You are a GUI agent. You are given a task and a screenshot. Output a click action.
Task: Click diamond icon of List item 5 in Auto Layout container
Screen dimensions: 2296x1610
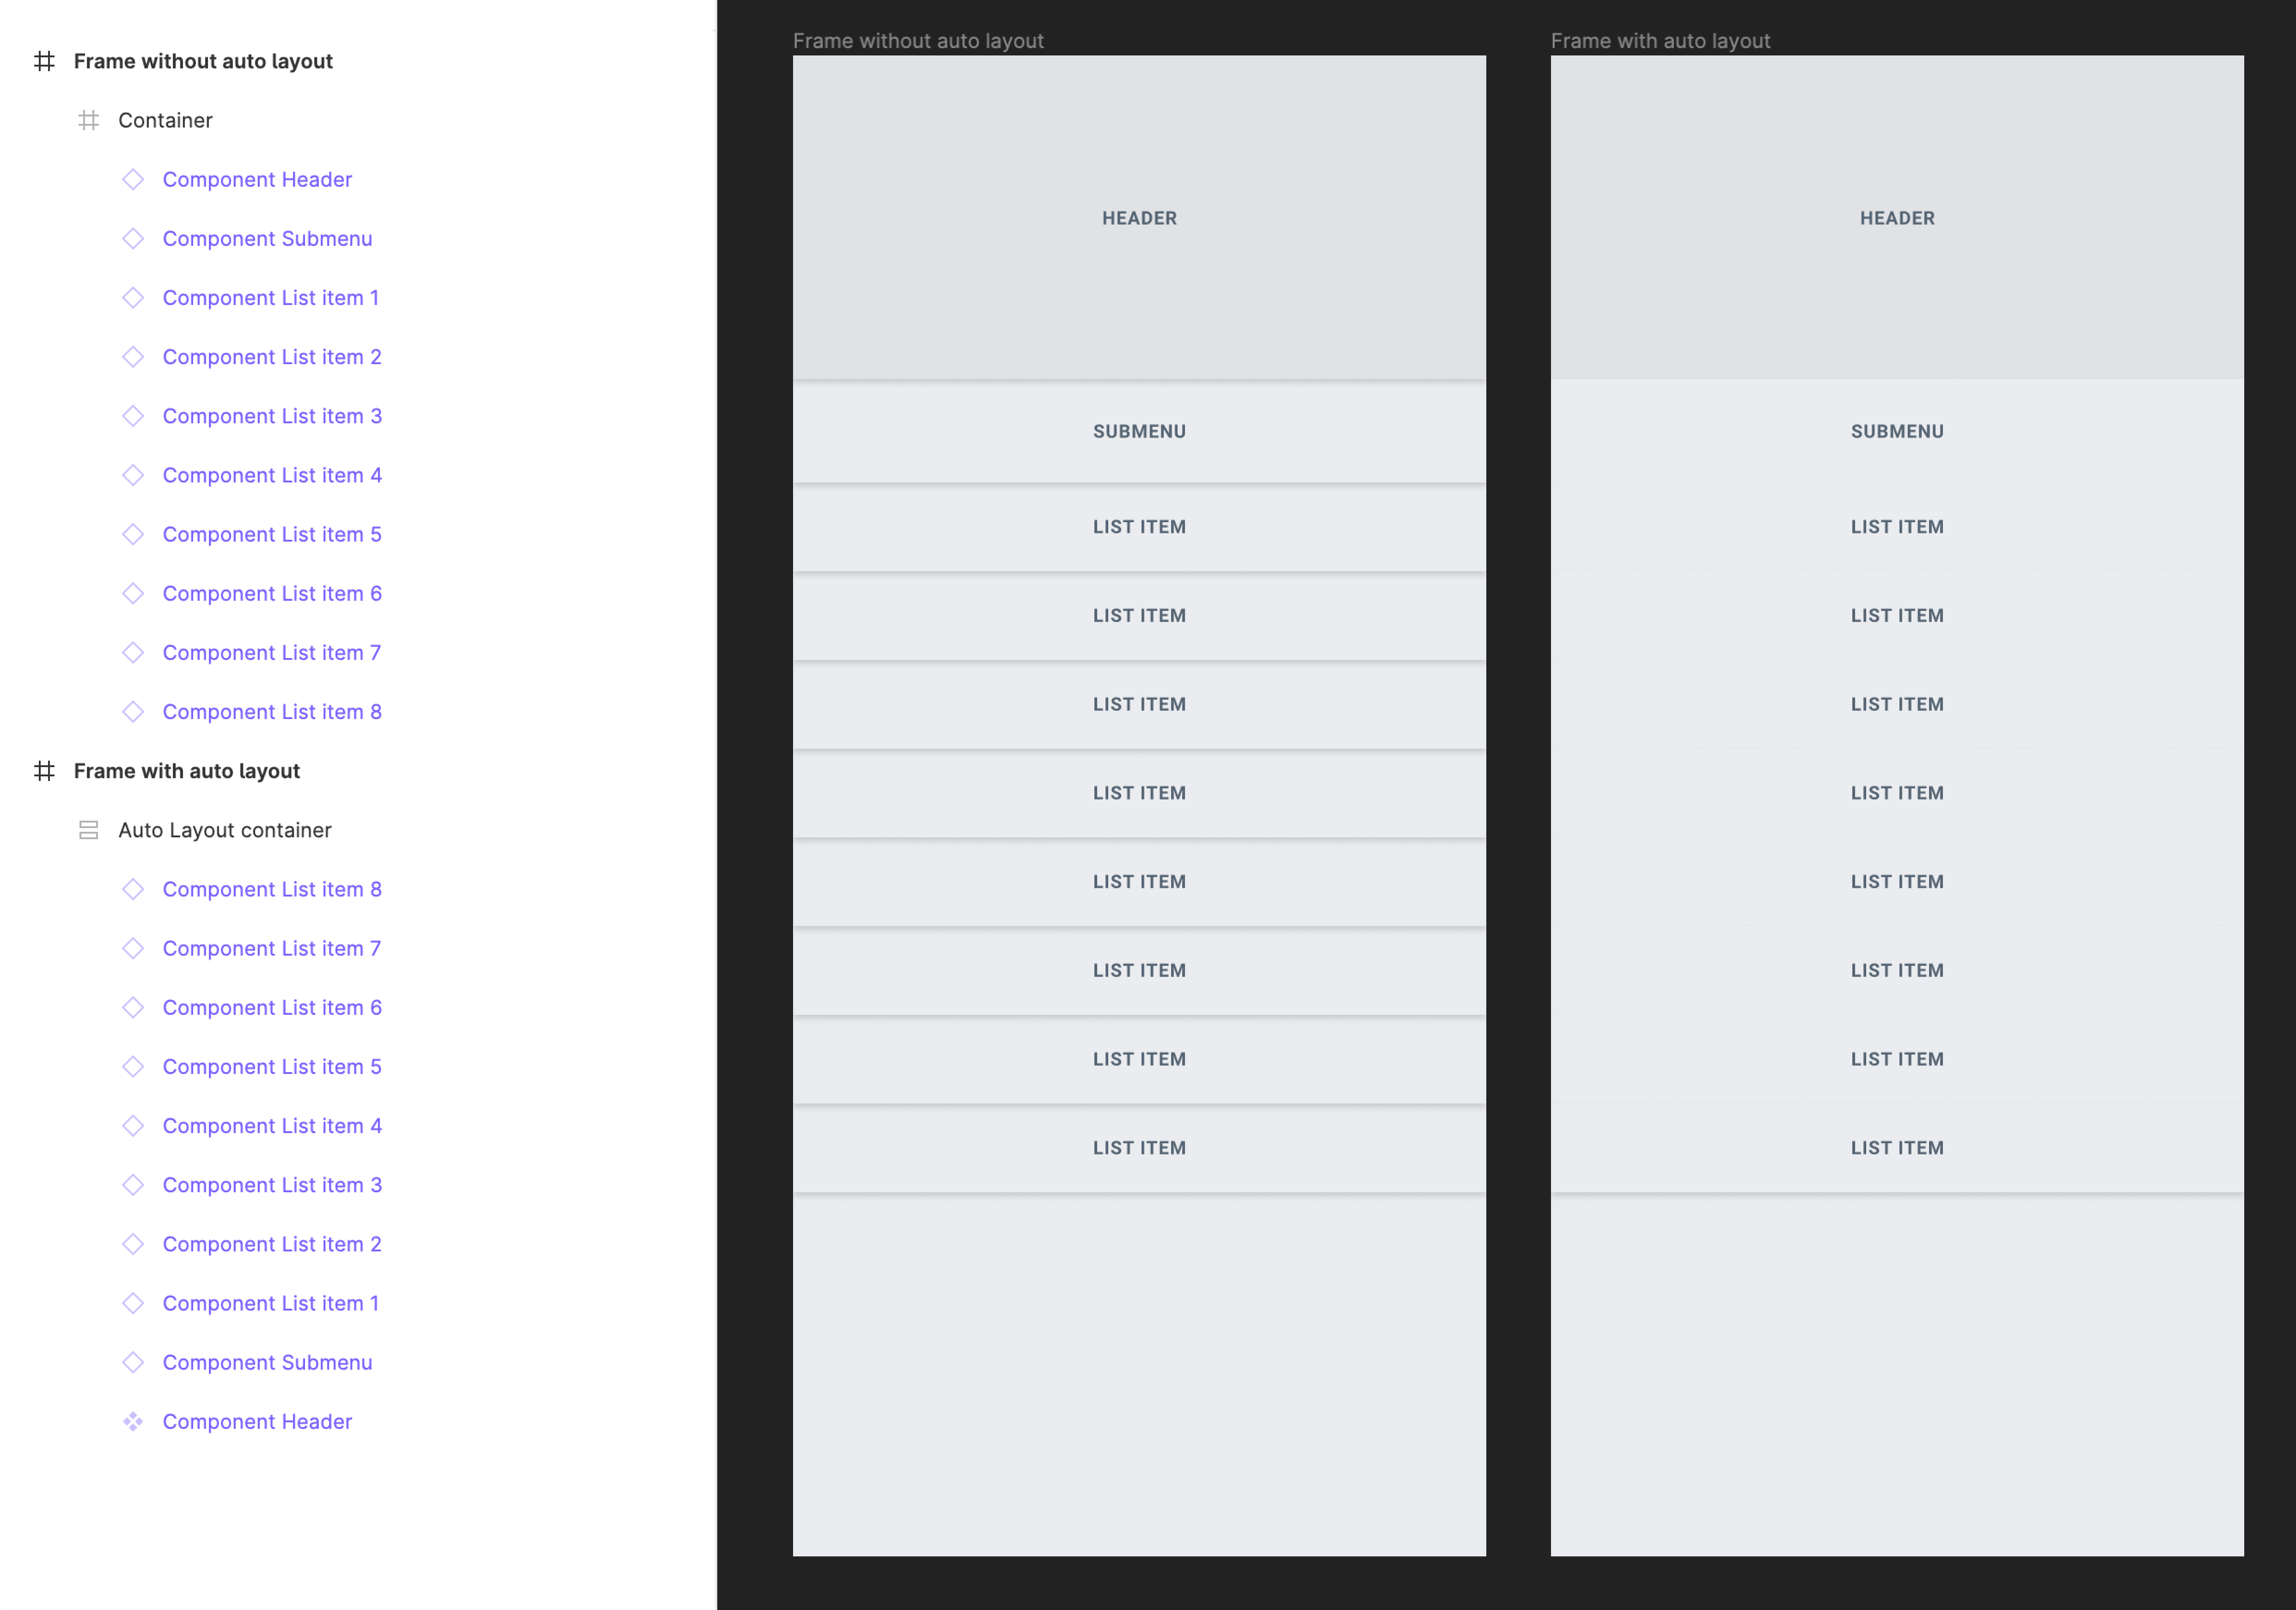pyautogui.click(x=133, y=1066)
